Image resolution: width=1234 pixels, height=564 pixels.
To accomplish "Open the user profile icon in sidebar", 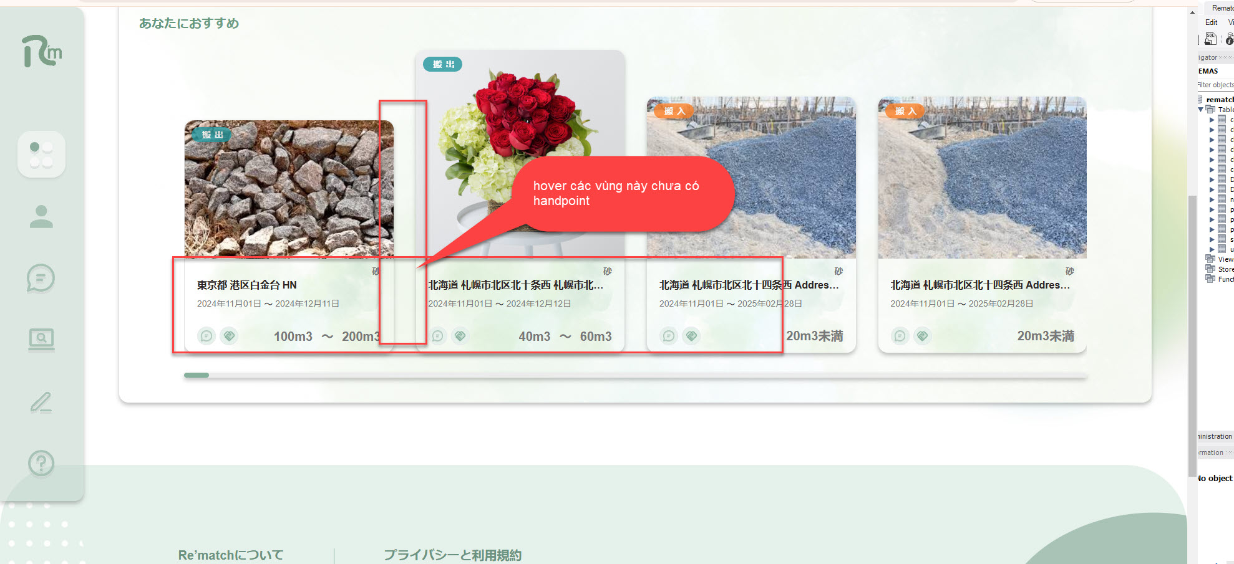I will (41, 217).
